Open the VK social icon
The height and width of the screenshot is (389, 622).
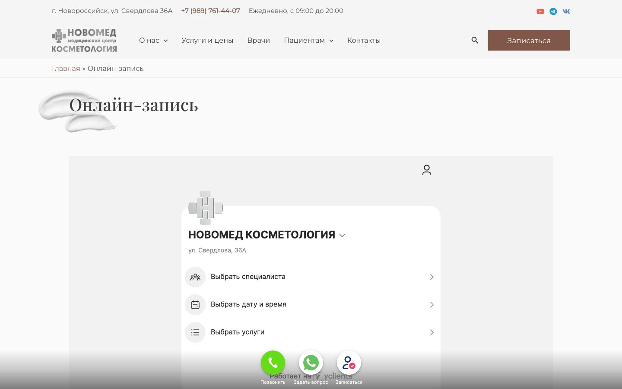566,11
